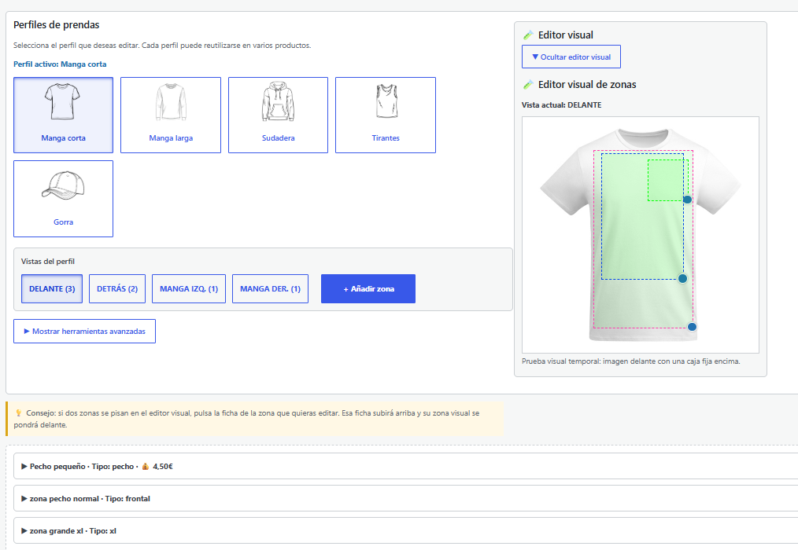Image resolution: width=798 pixels, height=550 pixels.
Task: Click the + Añadir zona button
Action: (368, 288)
